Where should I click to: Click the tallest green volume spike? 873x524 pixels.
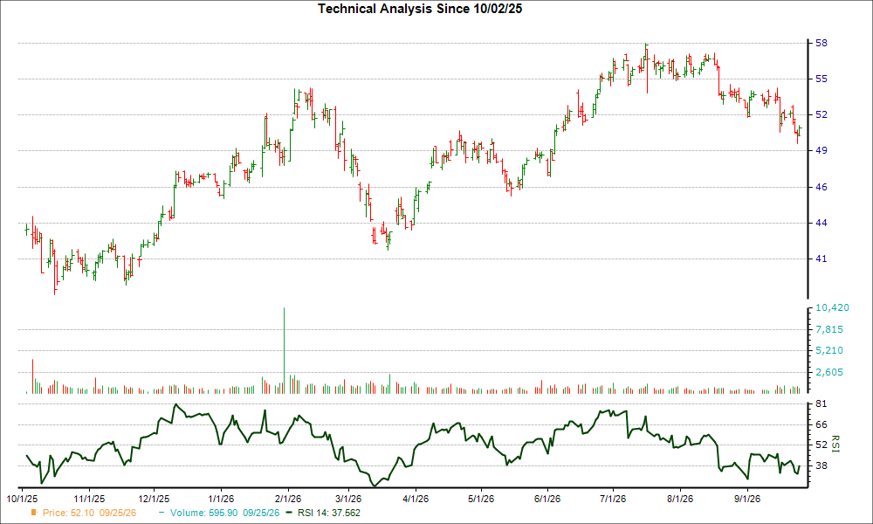(x=284, y=350)
